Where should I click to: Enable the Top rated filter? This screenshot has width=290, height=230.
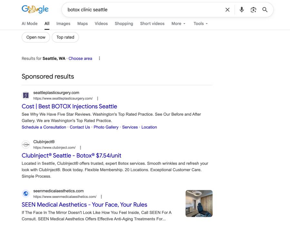tap(65, 37)
